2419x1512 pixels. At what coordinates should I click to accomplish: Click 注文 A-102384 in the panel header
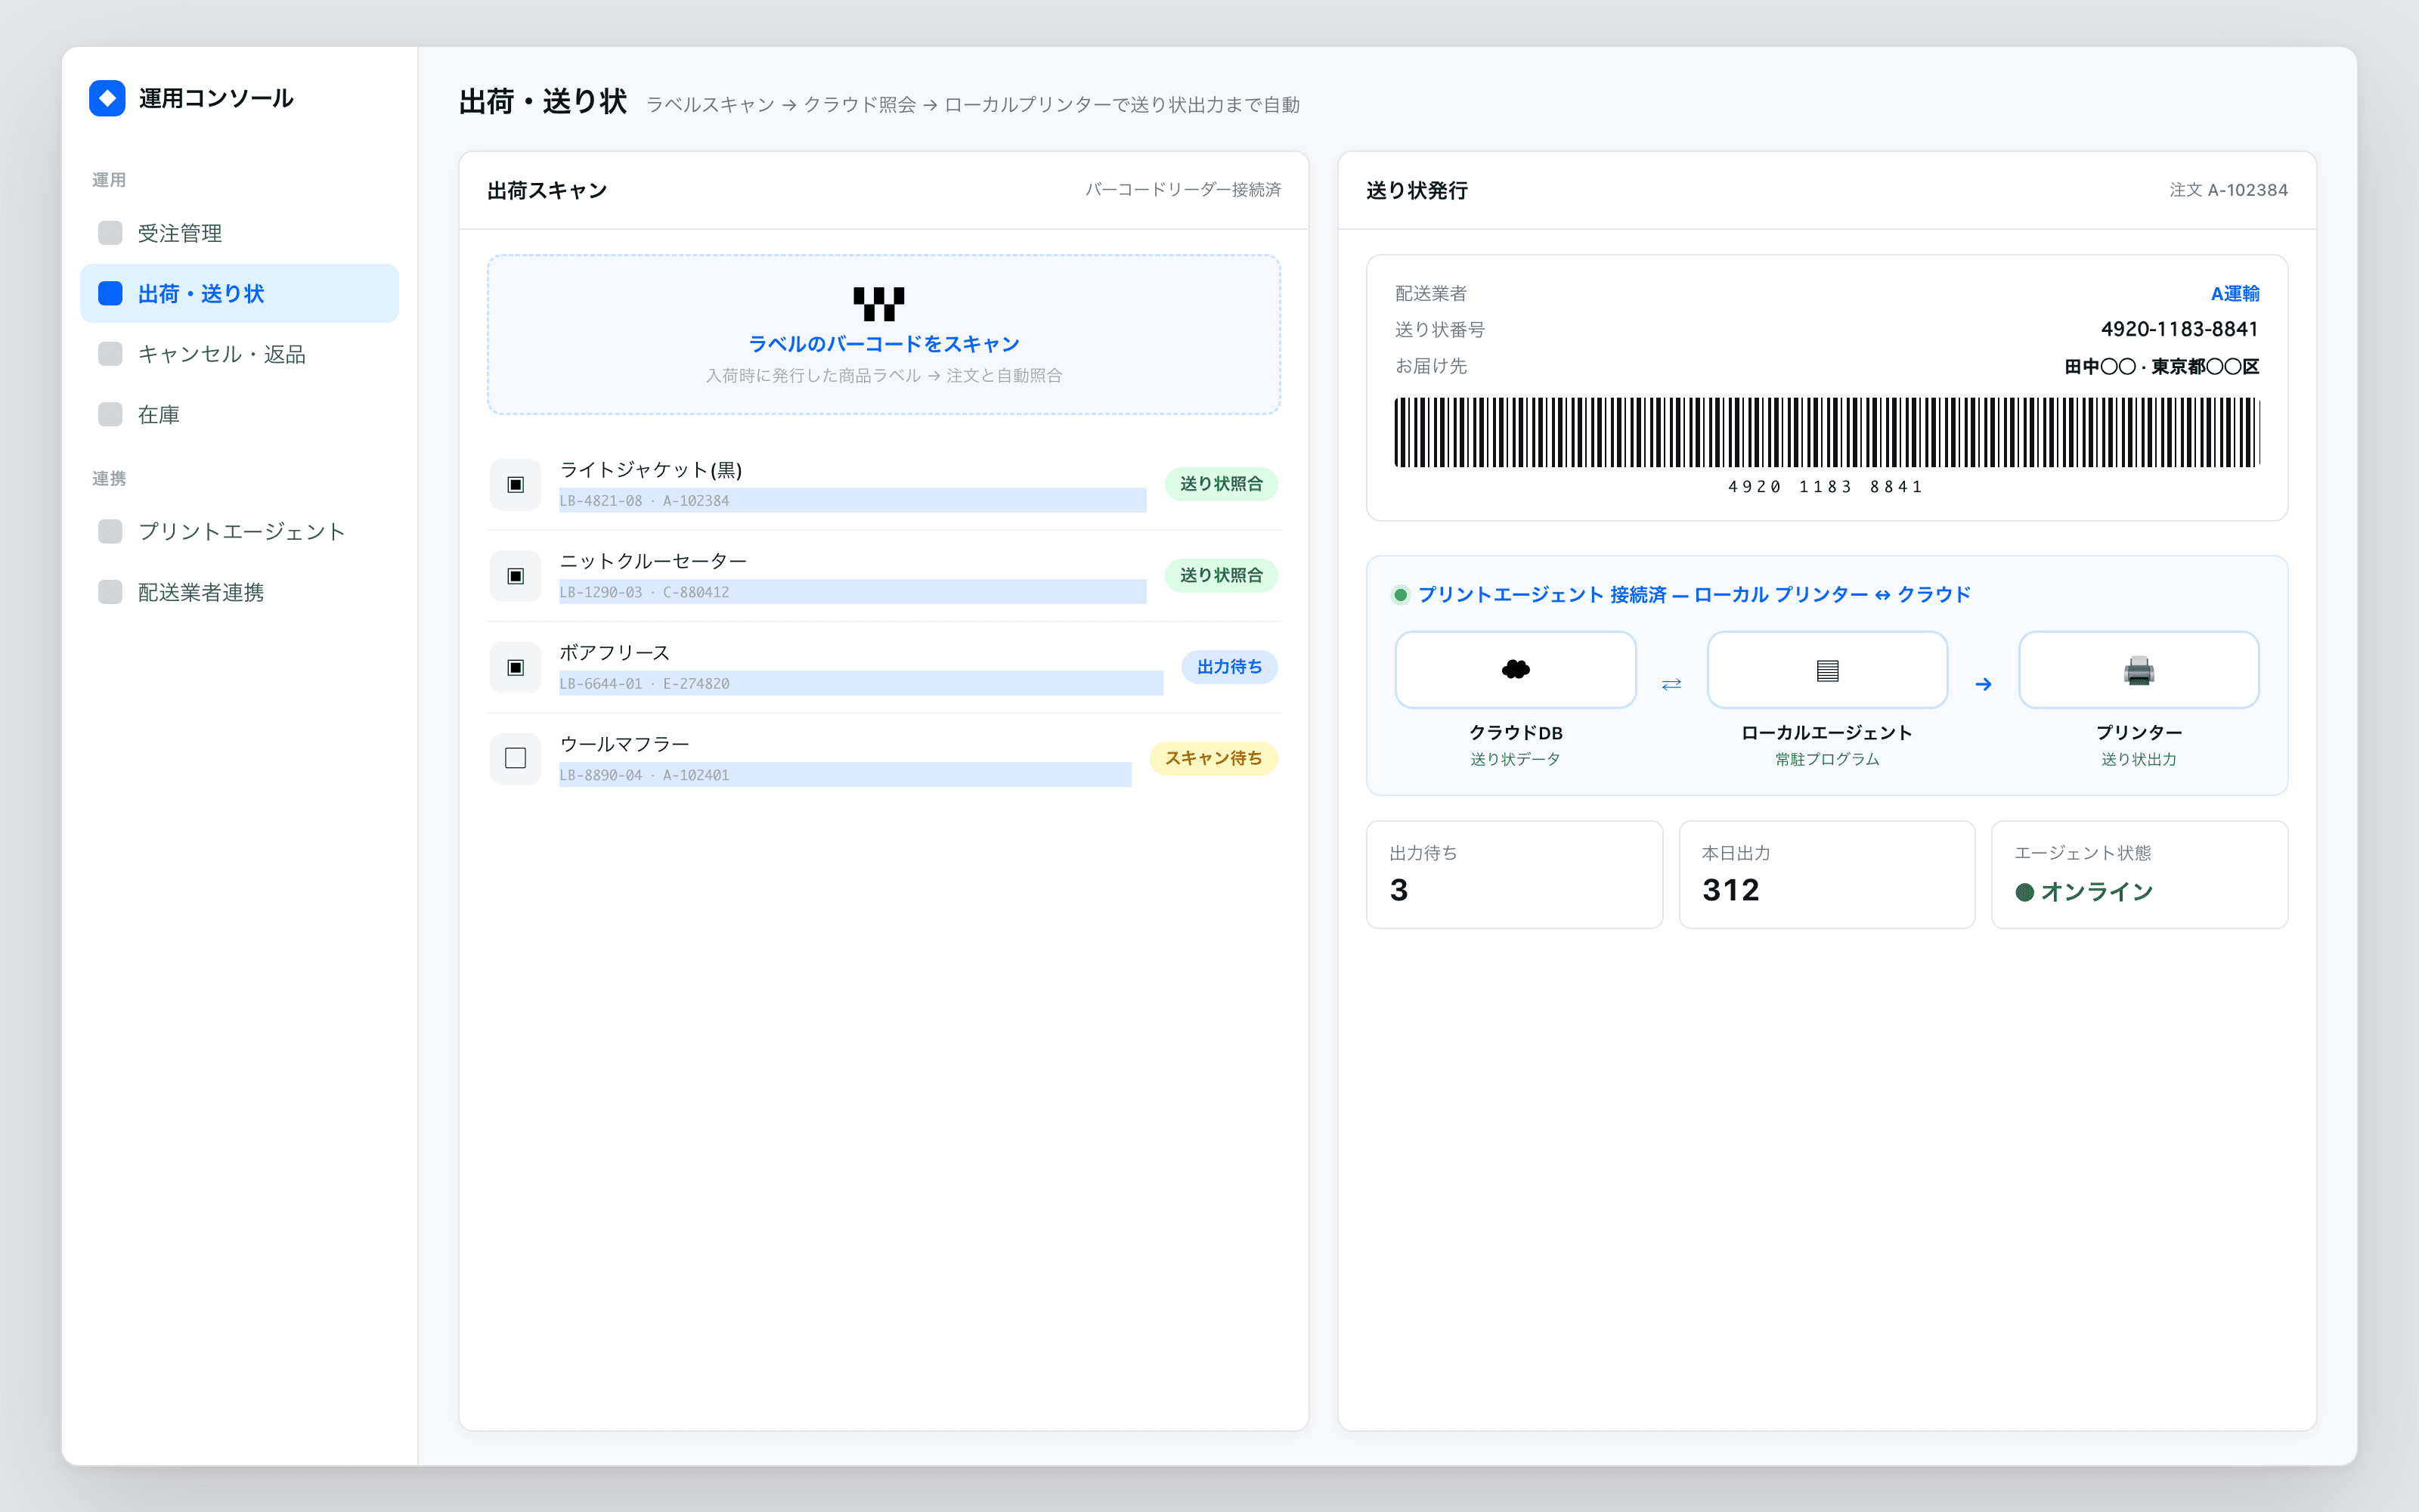tap(2228, 190)
